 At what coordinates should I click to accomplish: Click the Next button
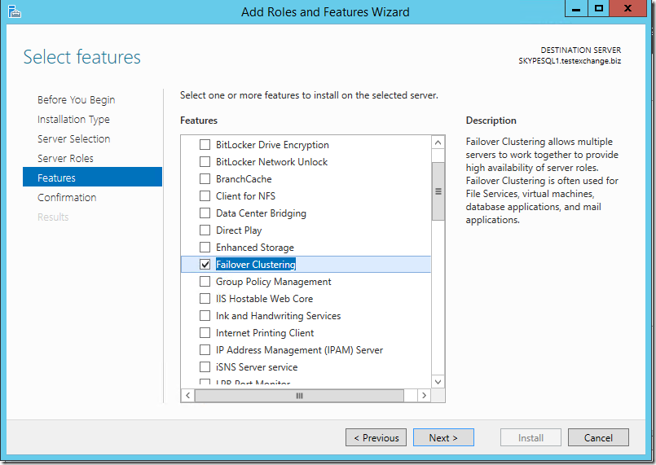coord(443,437)
